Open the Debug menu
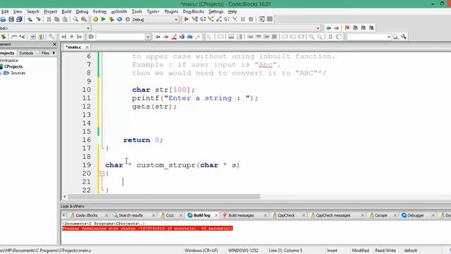Image resolution: width=451 pixels, height=254 pixels. (82, 11)
